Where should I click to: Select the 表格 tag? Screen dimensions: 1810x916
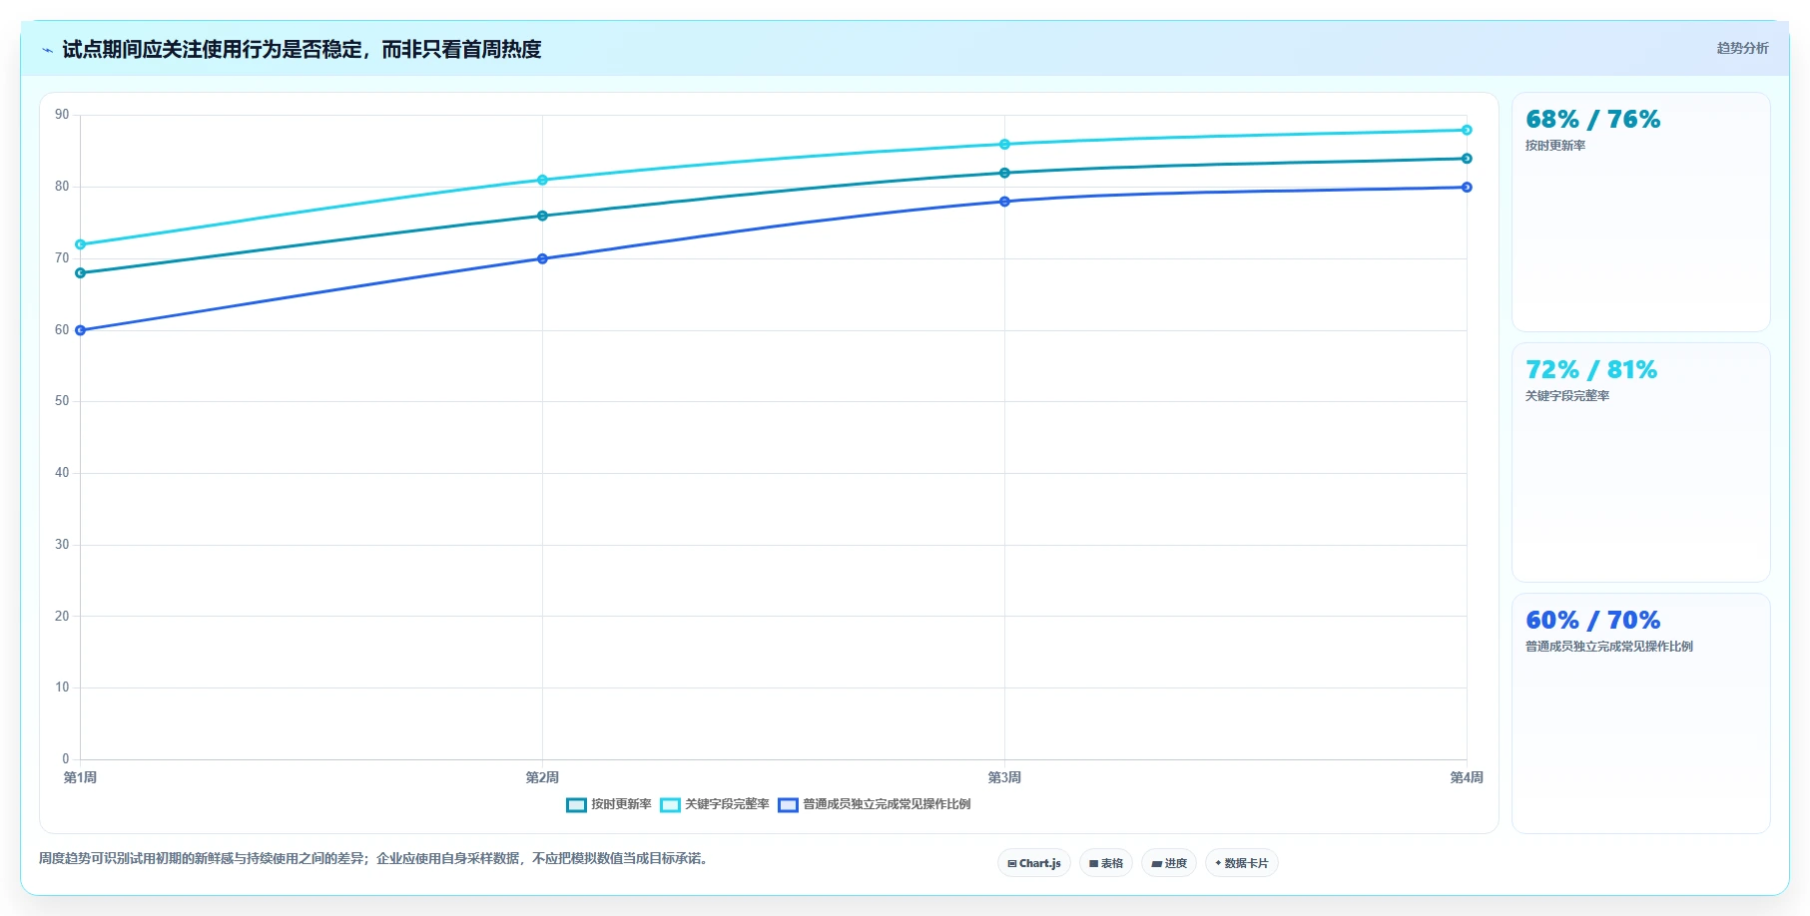point(1106,863)
